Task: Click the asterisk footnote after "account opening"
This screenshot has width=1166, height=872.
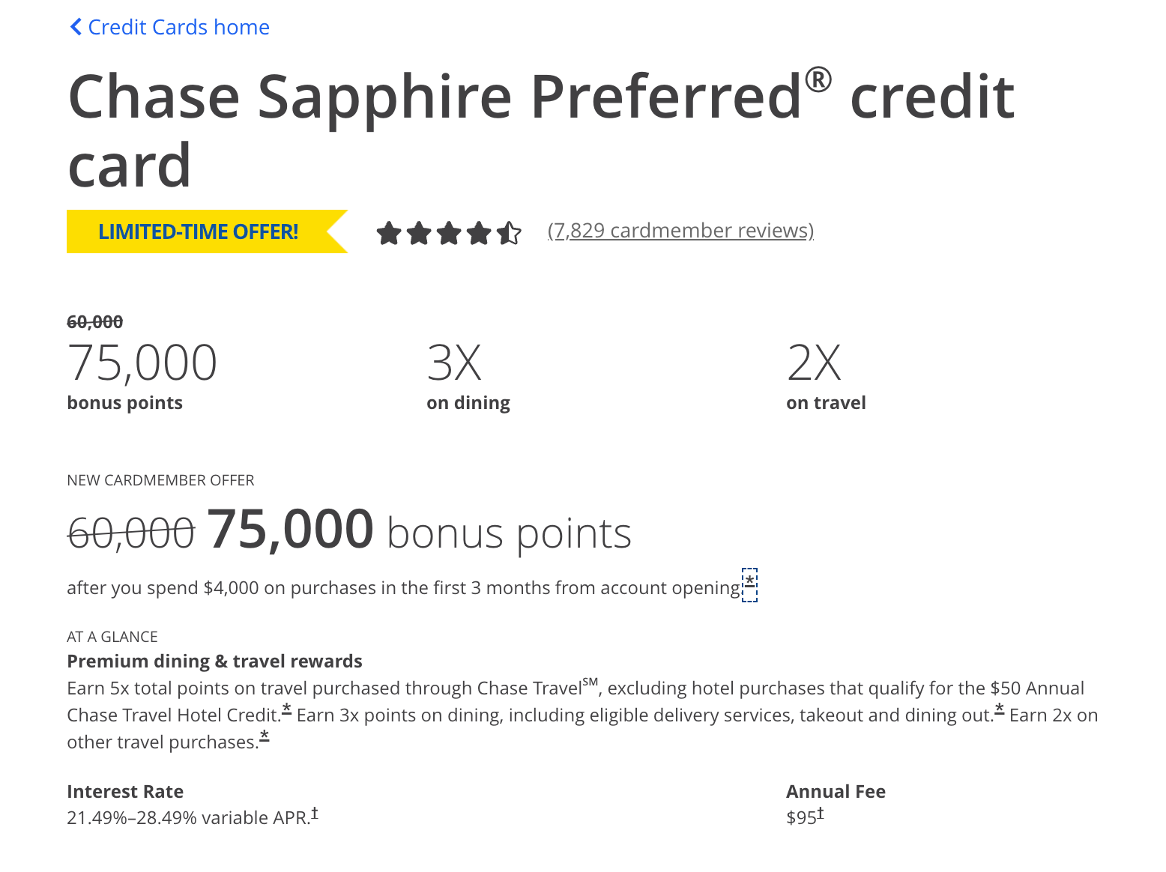Action: click(x=749, y=584)
